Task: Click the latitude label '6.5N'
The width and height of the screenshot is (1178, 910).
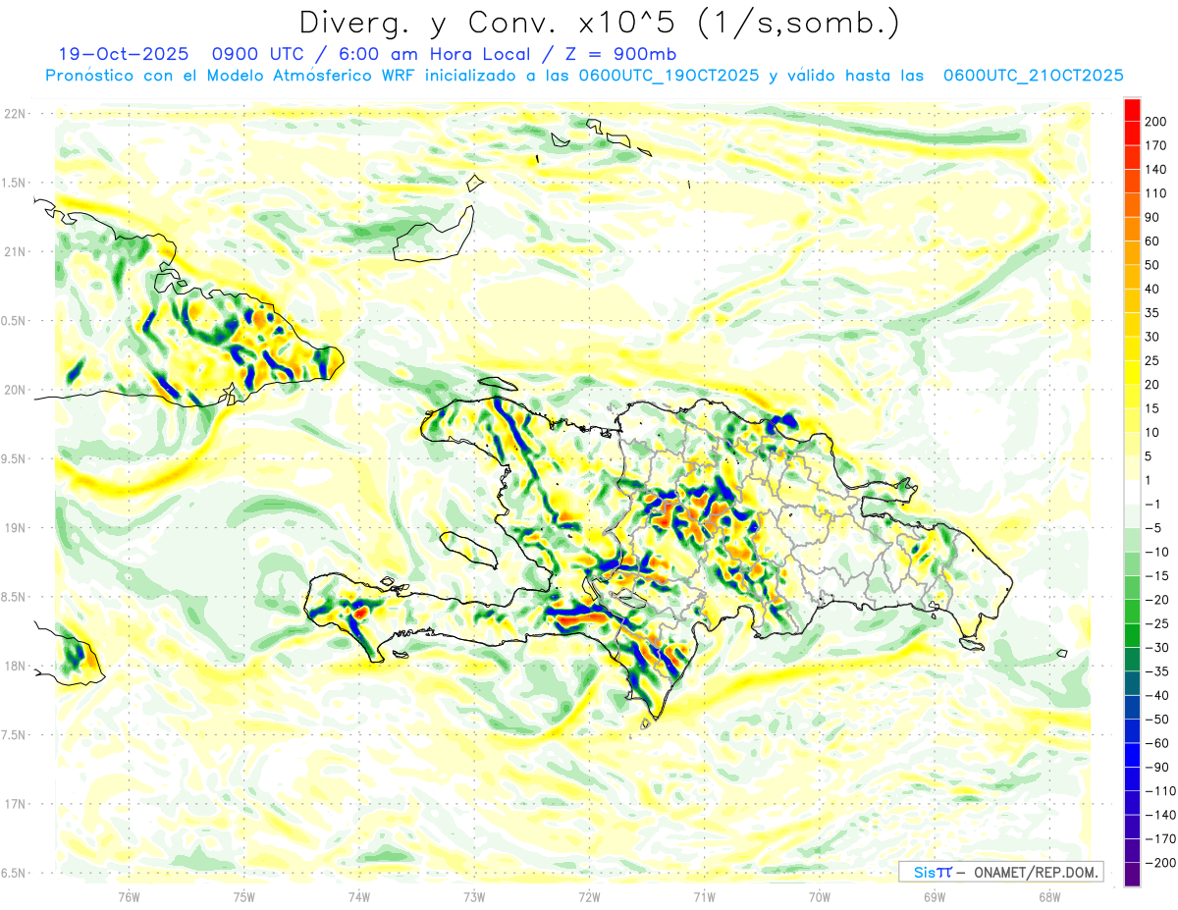Action: point(14,873)
